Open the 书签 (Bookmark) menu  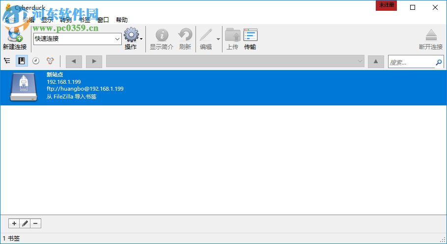[x=84, y=20]
